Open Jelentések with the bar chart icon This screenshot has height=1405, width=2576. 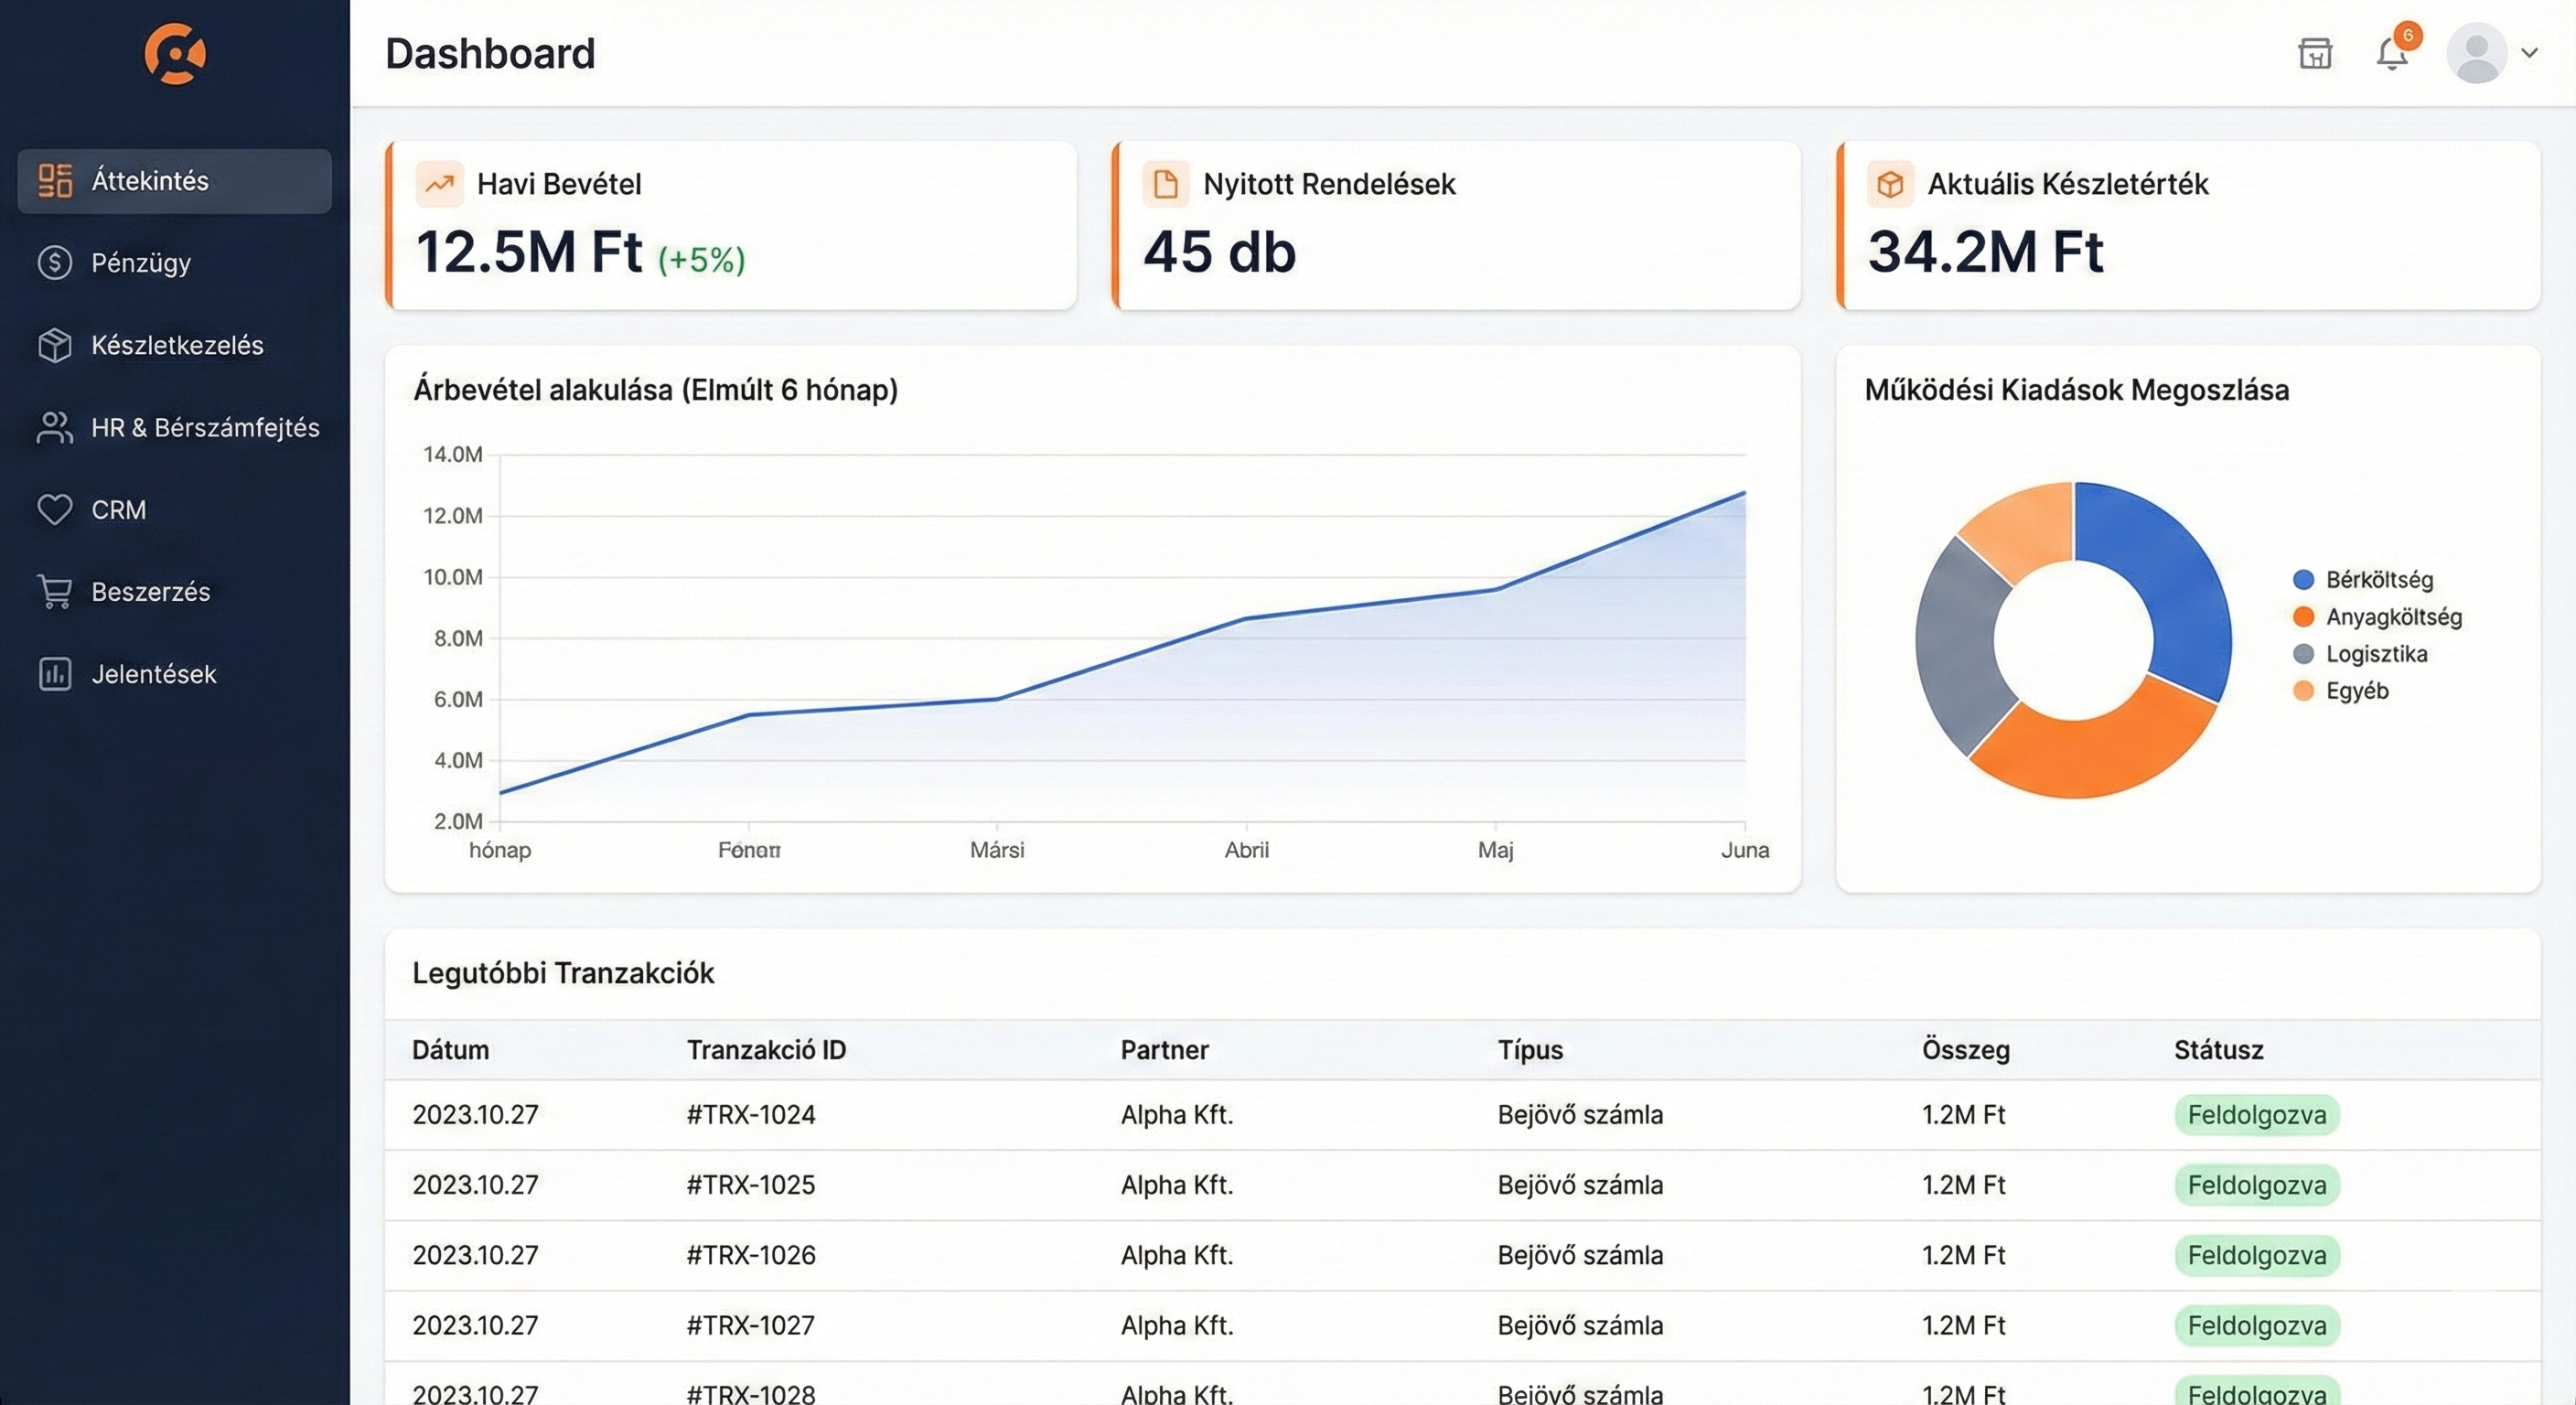53,675
